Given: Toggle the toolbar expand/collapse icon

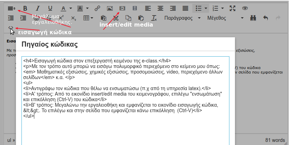Looking at the screenshot, I should (x=12, y=8).
